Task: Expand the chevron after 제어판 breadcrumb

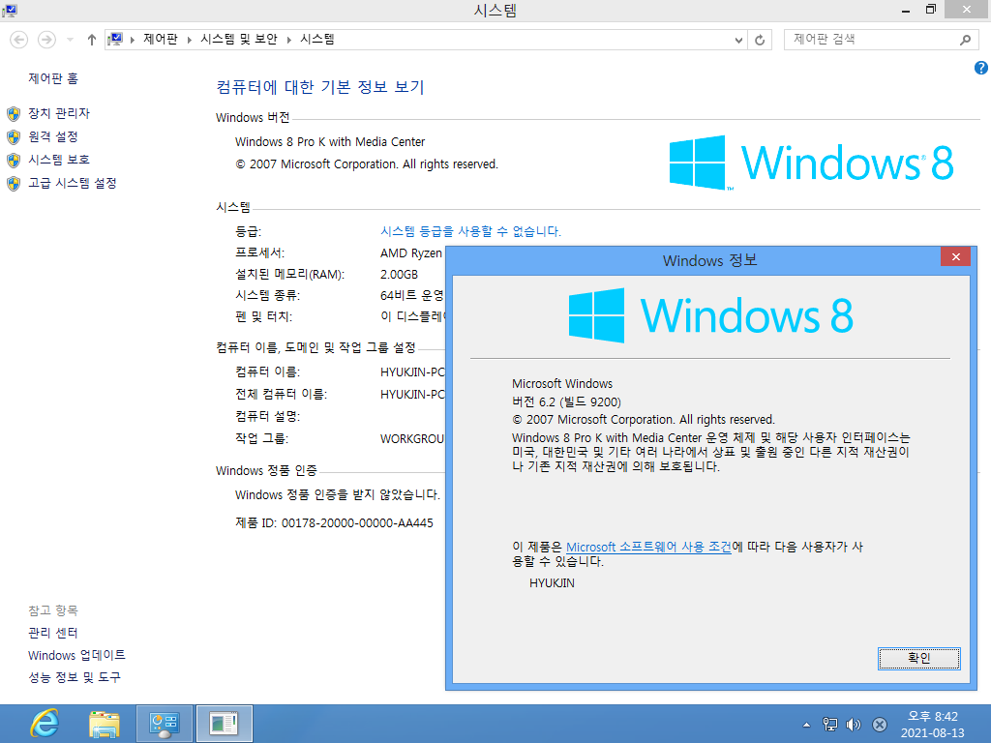Action: [x=189, y=40]
